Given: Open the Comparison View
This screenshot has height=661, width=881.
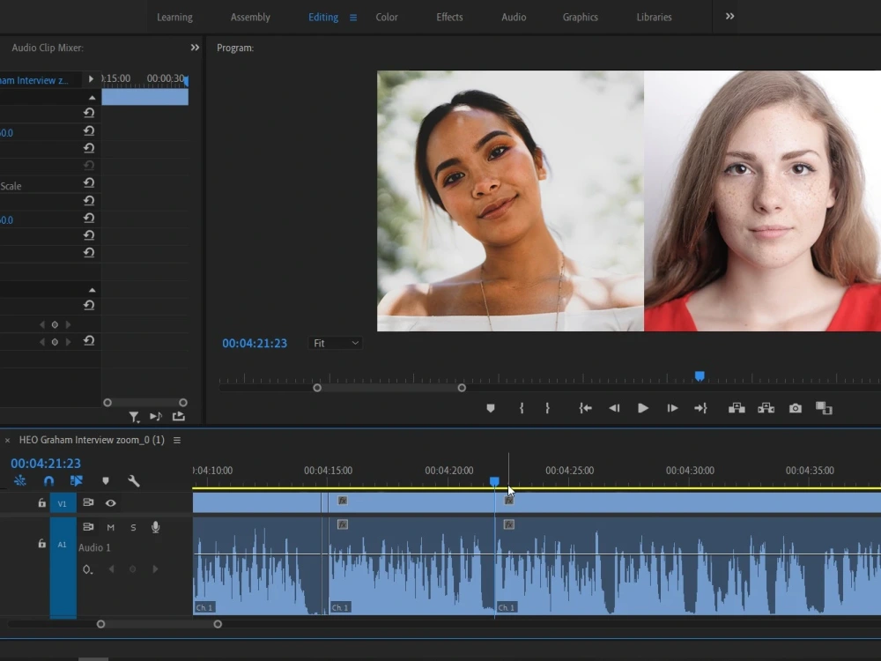Looking at the screenshot, I should 824,408.
